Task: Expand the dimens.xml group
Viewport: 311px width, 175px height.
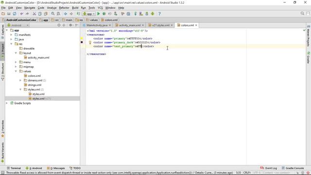Action: click(x=20, y=80)
